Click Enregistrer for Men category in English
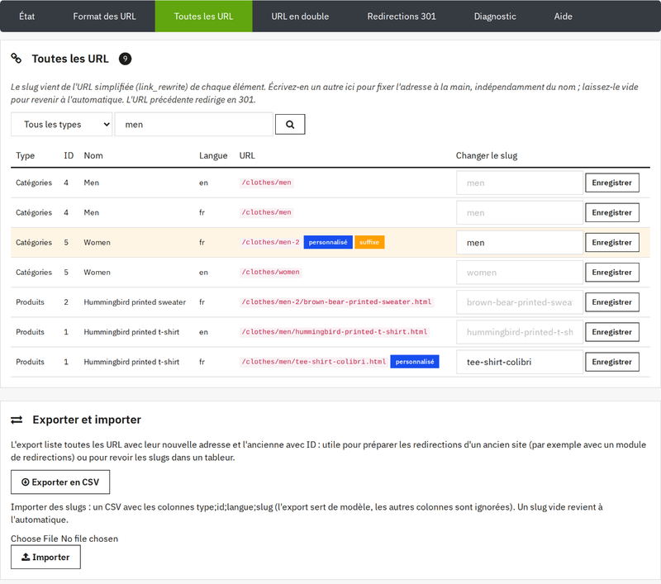Viewport: 661px width, 584px height. tap(611, 183)
